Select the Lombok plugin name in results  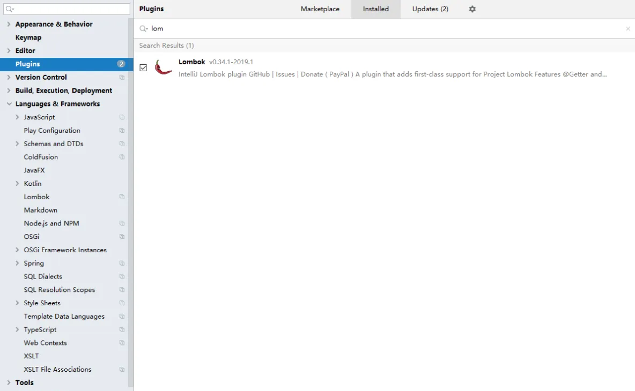tap(192, 62)
